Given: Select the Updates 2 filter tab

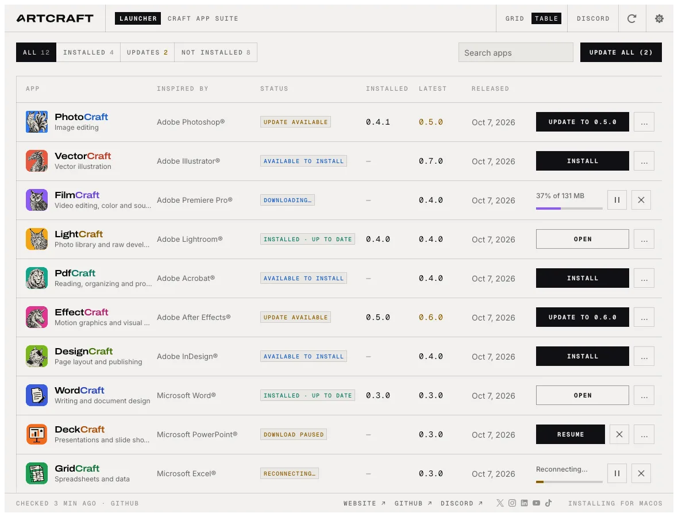Looking at the screenshot, I should coord(148,52).
